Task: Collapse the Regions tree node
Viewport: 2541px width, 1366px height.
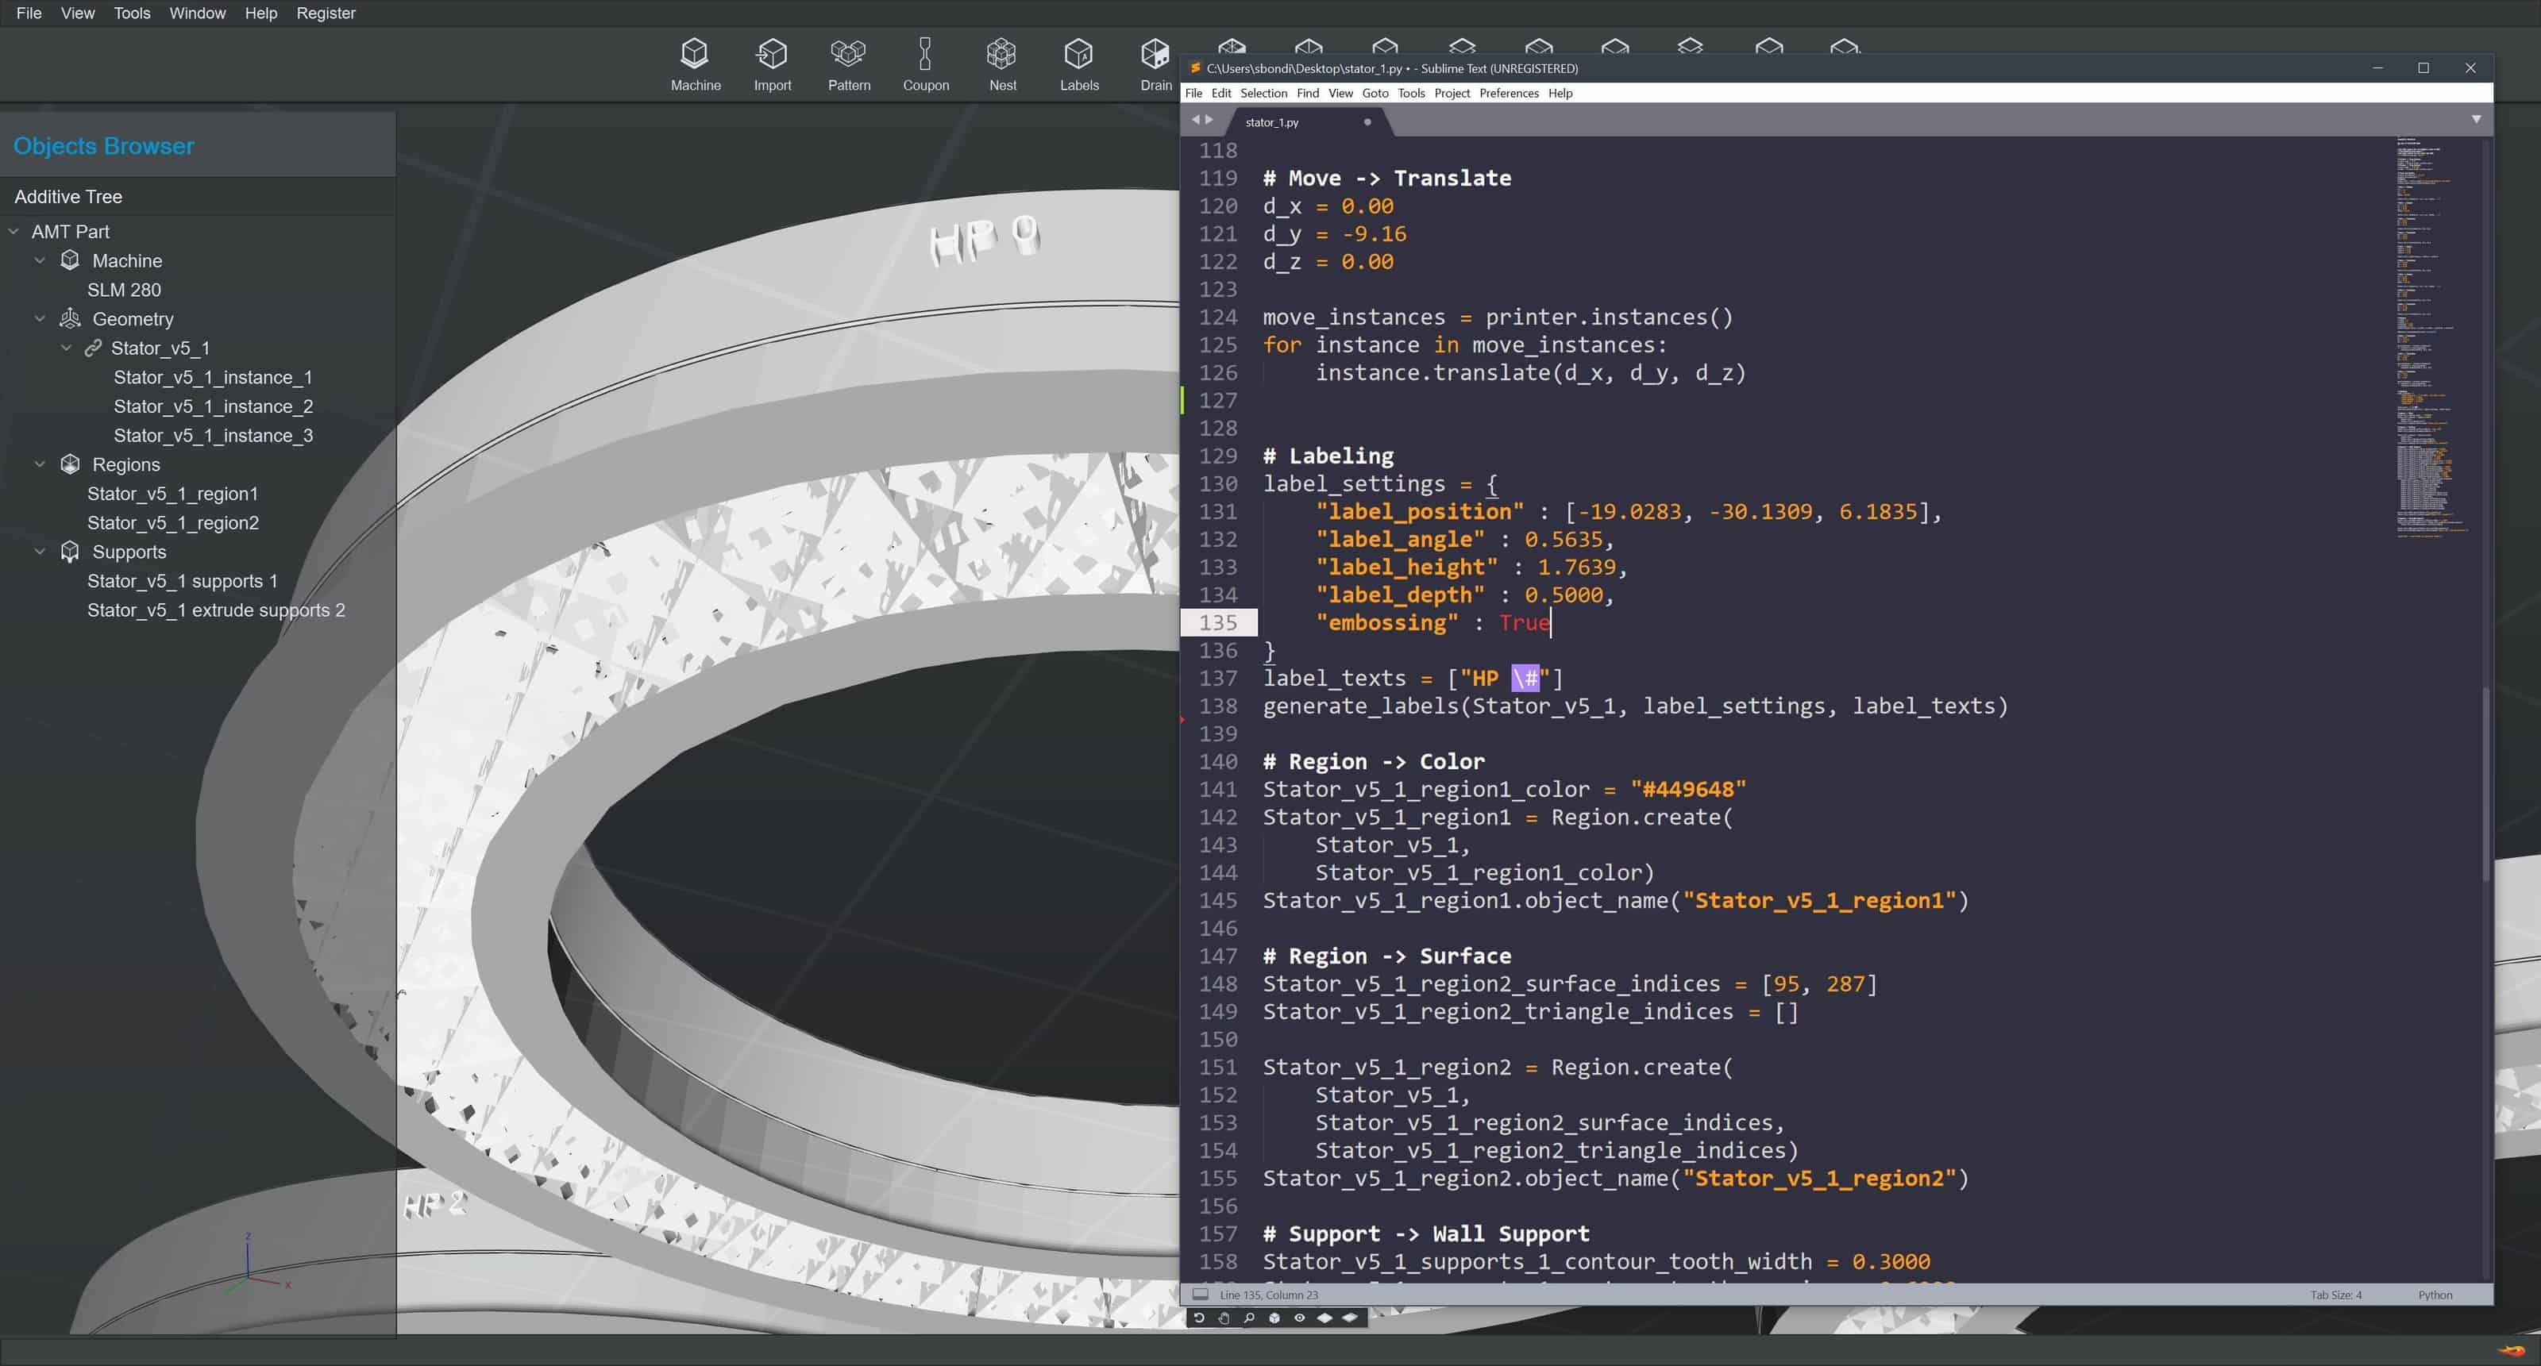Action: pyautogui.click(x=40, y=464)
